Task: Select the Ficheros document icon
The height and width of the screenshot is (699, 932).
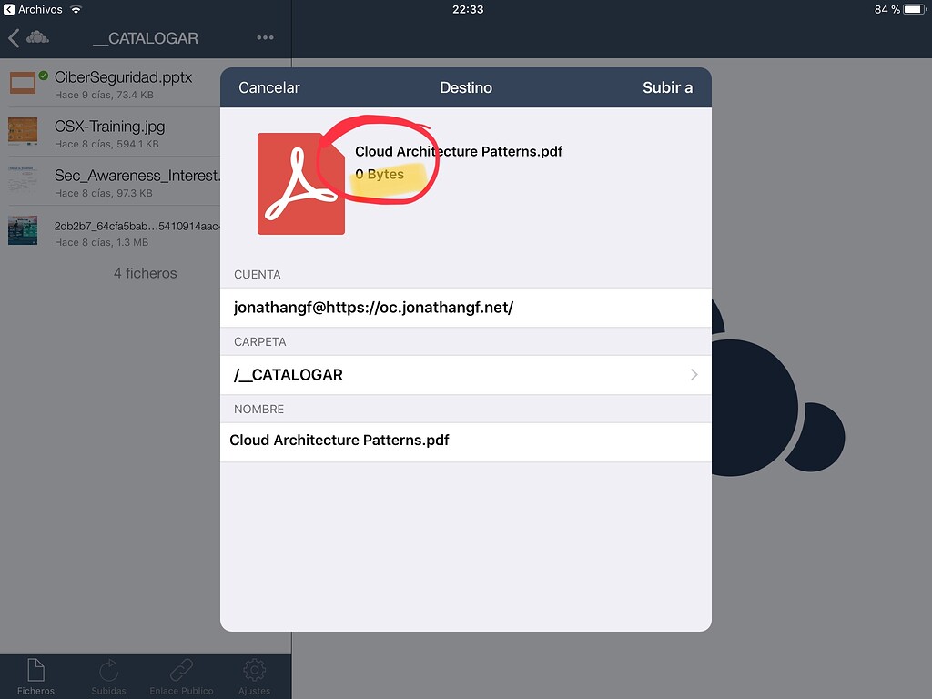Action: click(x=35, y=671)
